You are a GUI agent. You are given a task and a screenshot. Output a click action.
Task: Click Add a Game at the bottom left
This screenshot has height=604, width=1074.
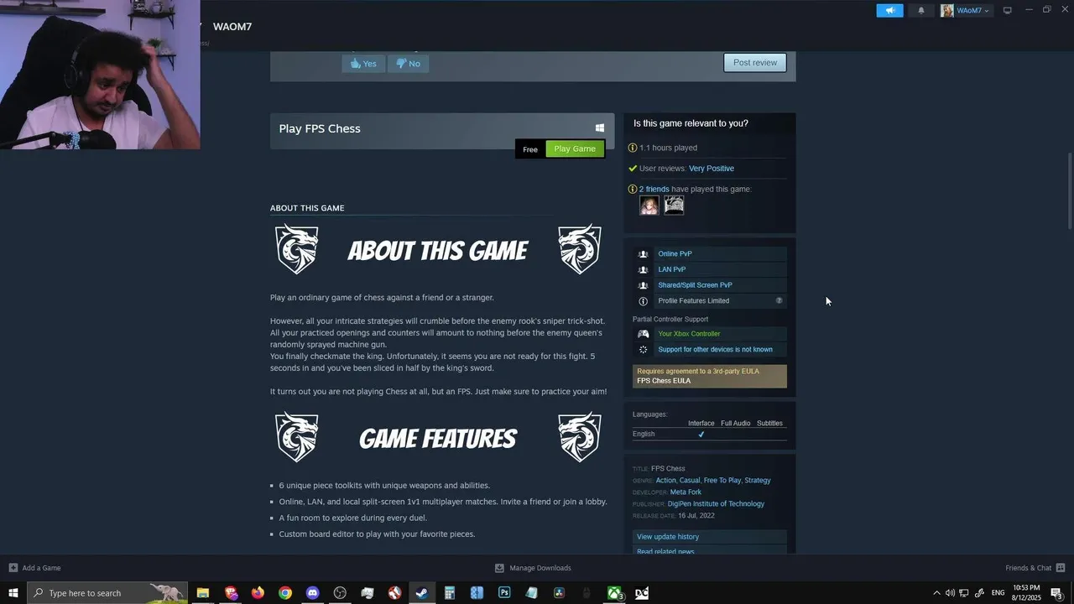coord(35,568)
